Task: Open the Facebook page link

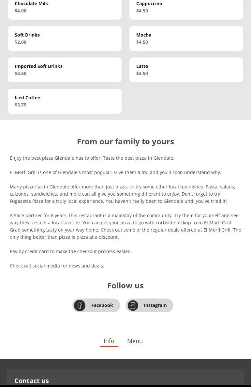Action: click(102, 305)
